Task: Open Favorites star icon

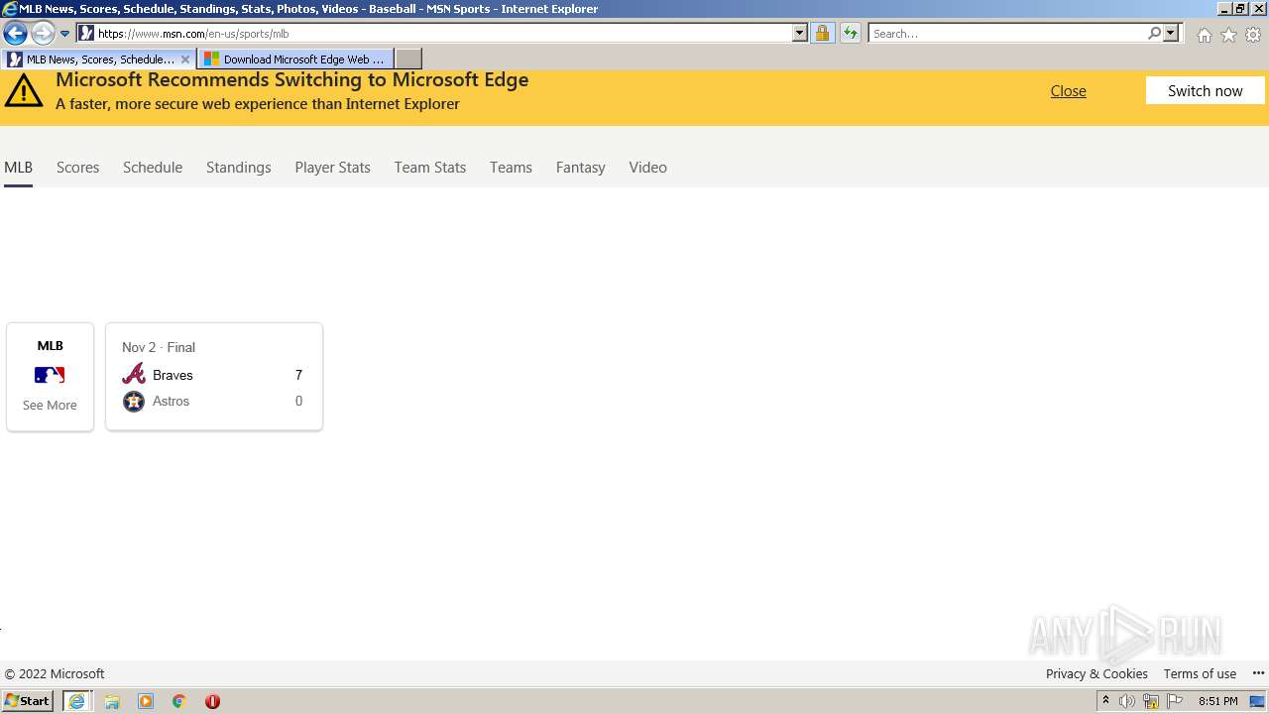Action: (x=1228, y=35)
